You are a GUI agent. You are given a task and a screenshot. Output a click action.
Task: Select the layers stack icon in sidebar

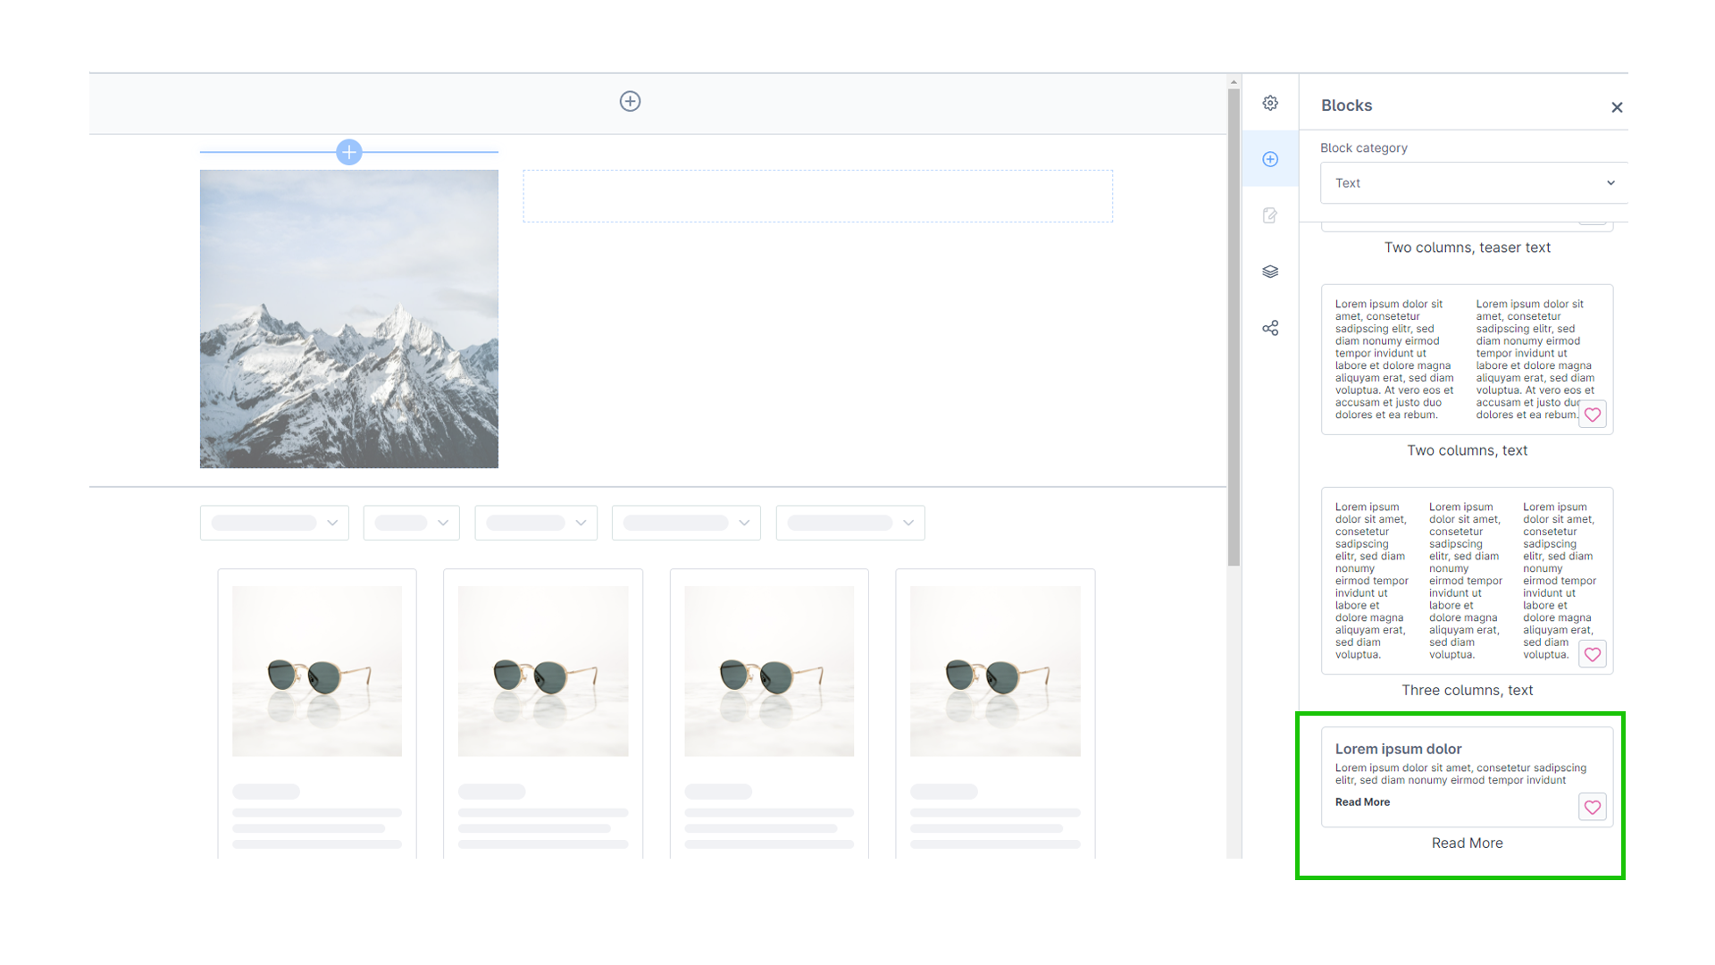(1271, 271)
